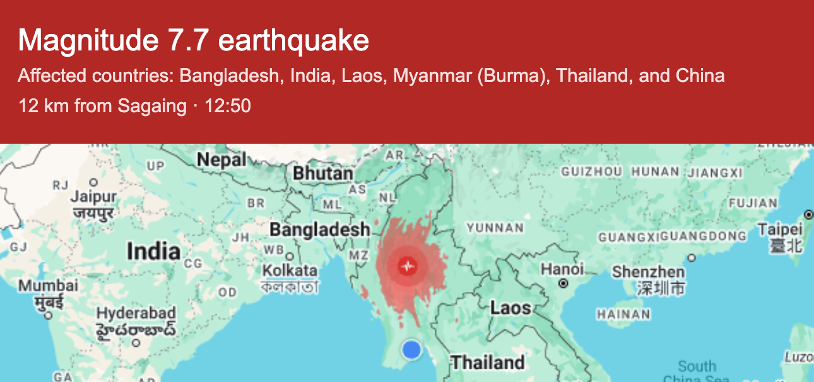Viewport: 814px width, 382px height.
Task: Select the India country label
Action: point(153,252)
